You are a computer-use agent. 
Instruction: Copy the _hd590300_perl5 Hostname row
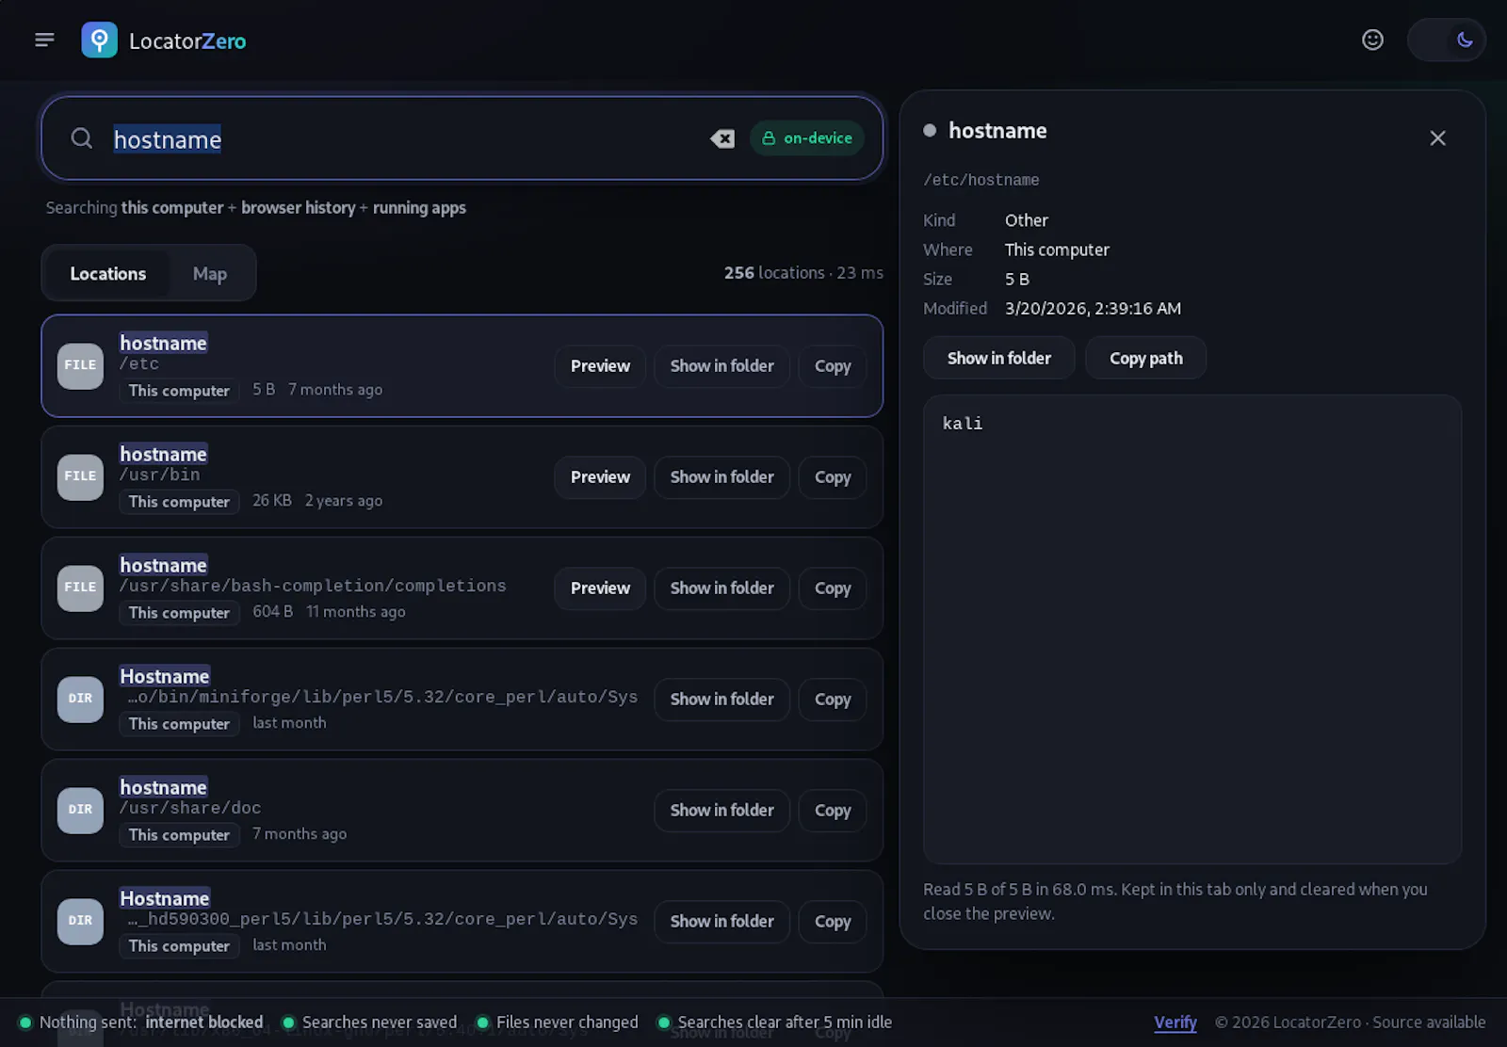833,922
